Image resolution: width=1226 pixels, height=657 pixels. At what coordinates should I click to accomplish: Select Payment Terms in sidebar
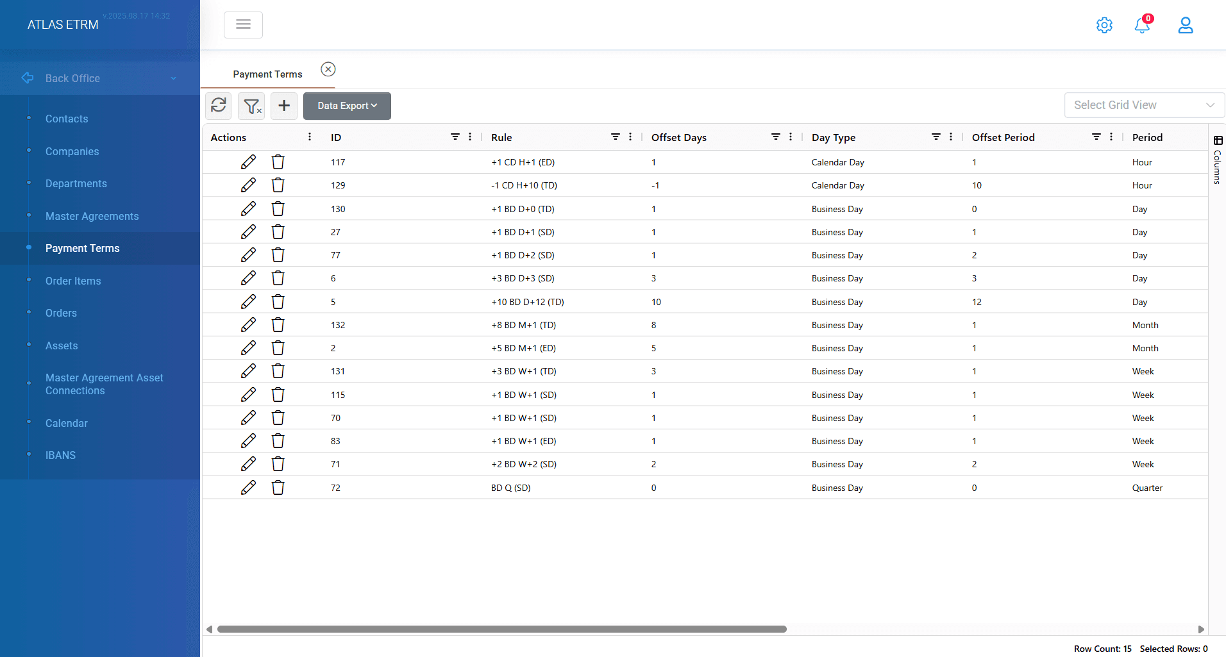point(100,248)
